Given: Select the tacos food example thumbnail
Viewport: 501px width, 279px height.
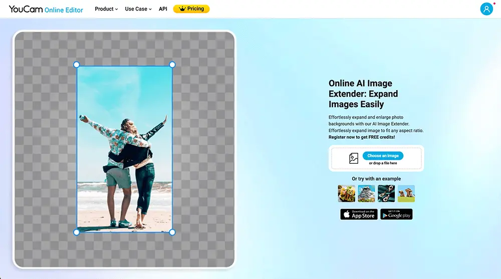Looking at the screenshot, I should (347, 193).
